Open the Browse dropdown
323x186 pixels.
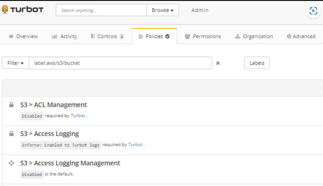coord(163,10)
